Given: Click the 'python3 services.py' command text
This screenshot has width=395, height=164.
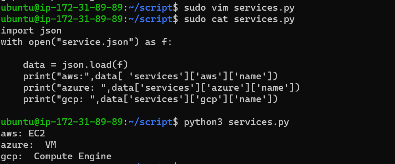Looking at the screenshot, I should (x=236, y=122).
